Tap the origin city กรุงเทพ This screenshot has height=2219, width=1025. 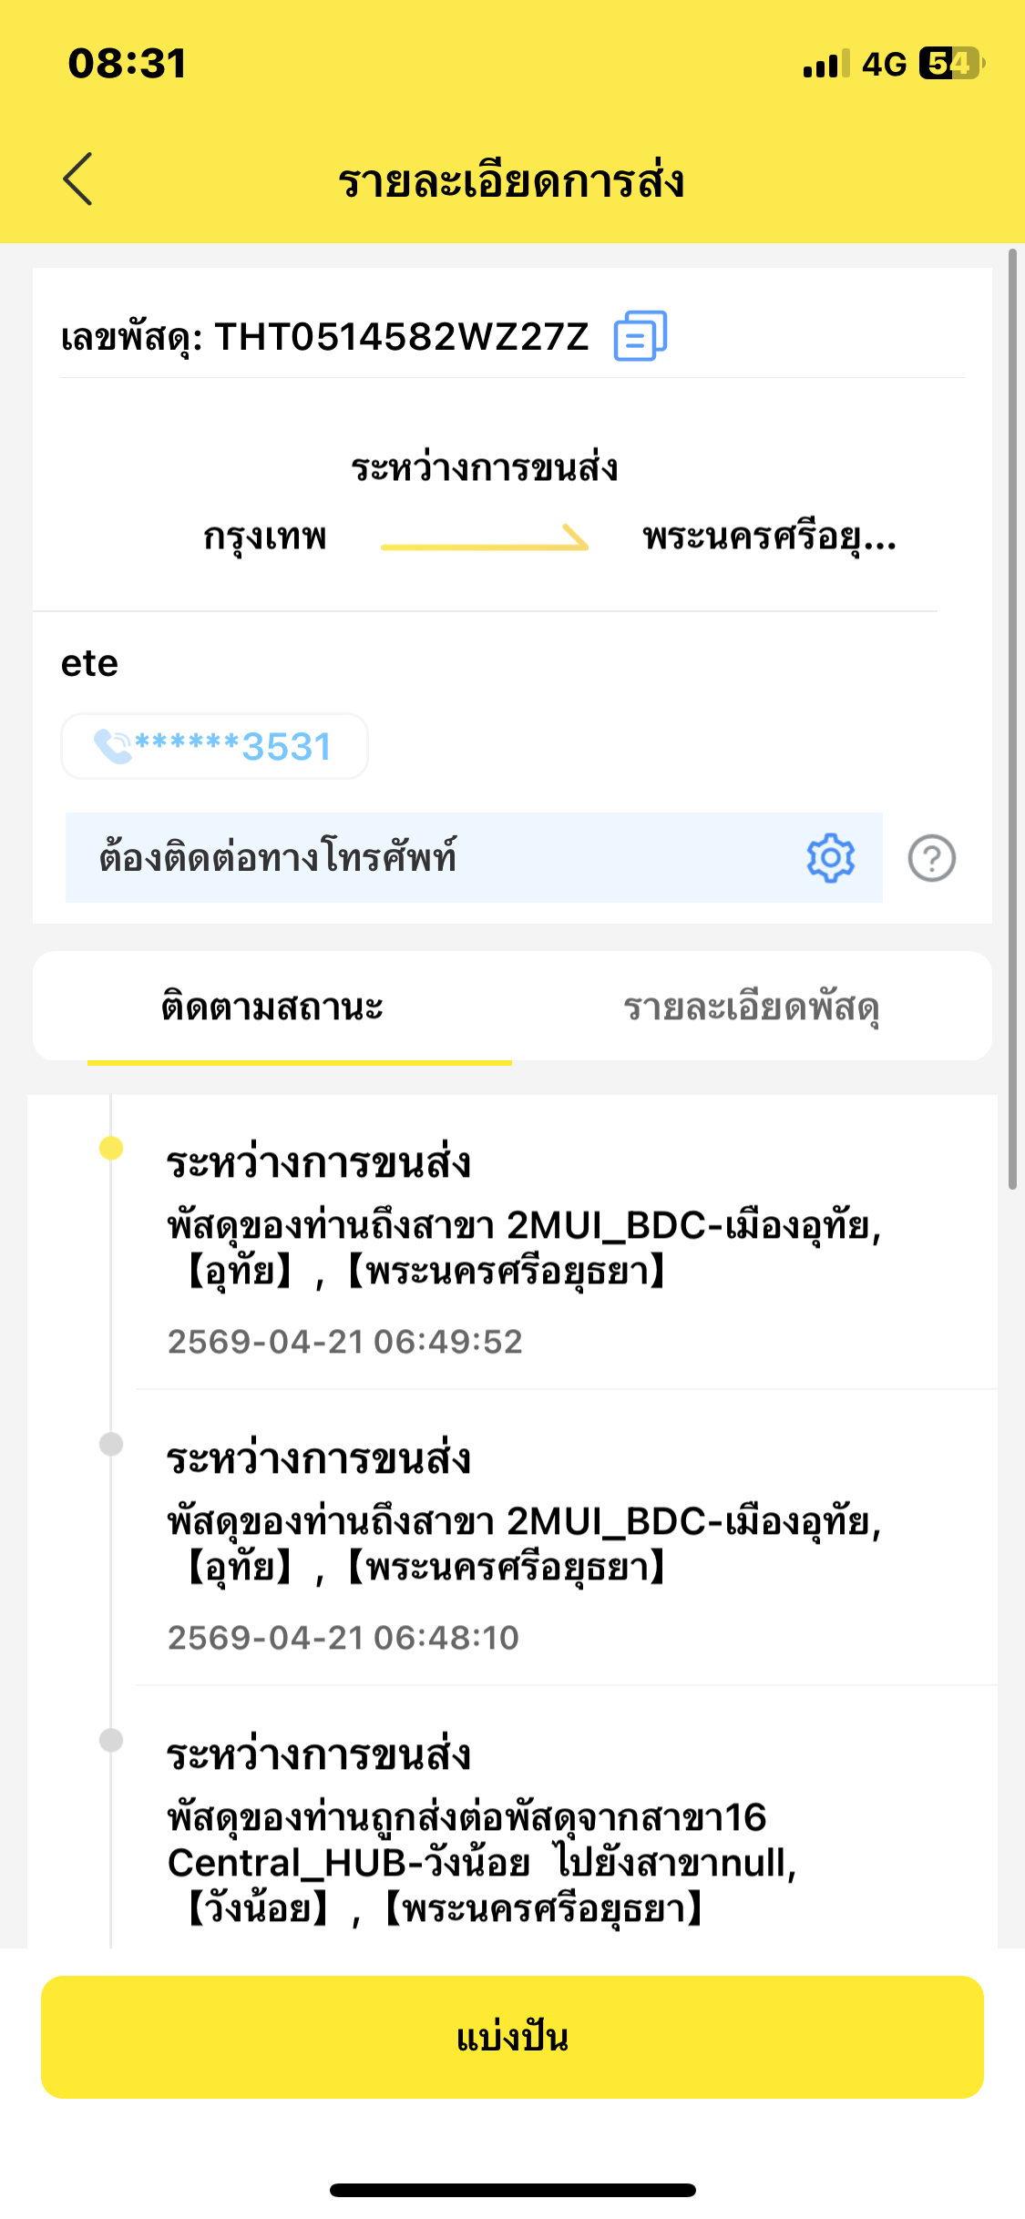[265, 537]
